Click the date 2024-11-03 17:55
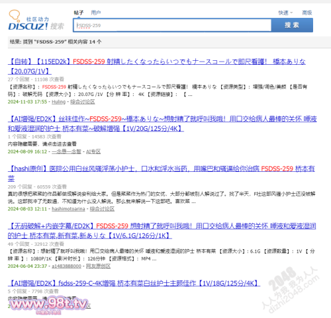Viewport: 331px width, 318px height. (x=27, y=102)
